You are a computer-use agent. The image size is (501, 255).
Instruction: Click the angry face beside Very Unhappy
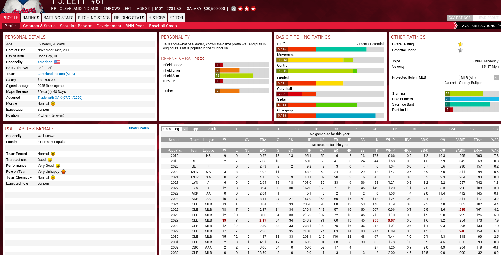(63, 172)
